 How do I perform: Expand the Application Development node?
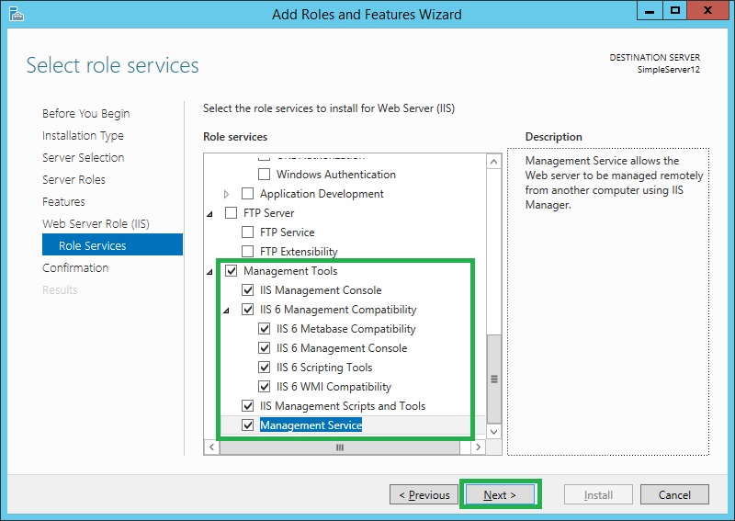tap(228, 194)
